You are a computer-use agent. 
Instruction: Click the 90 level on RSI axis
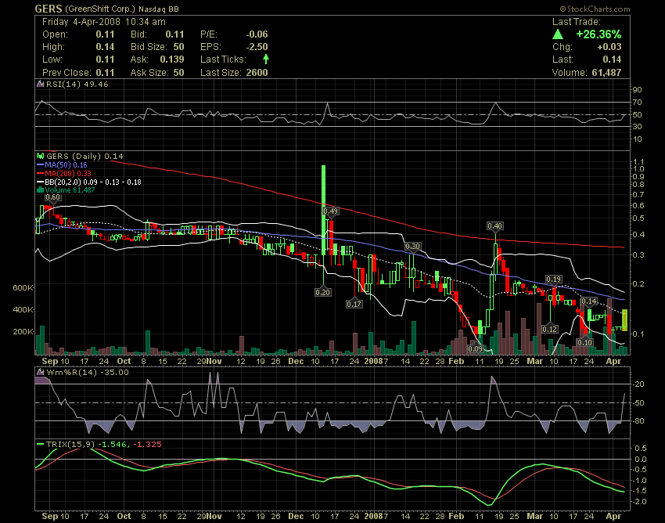(x=638, y=90)
